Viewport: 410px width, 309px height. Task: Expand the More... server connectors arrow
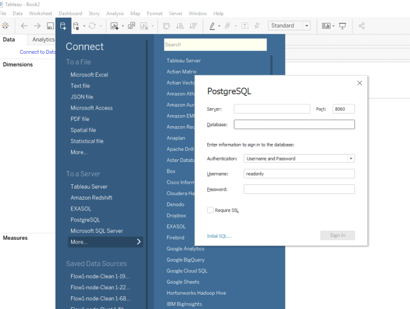[139, 242]
